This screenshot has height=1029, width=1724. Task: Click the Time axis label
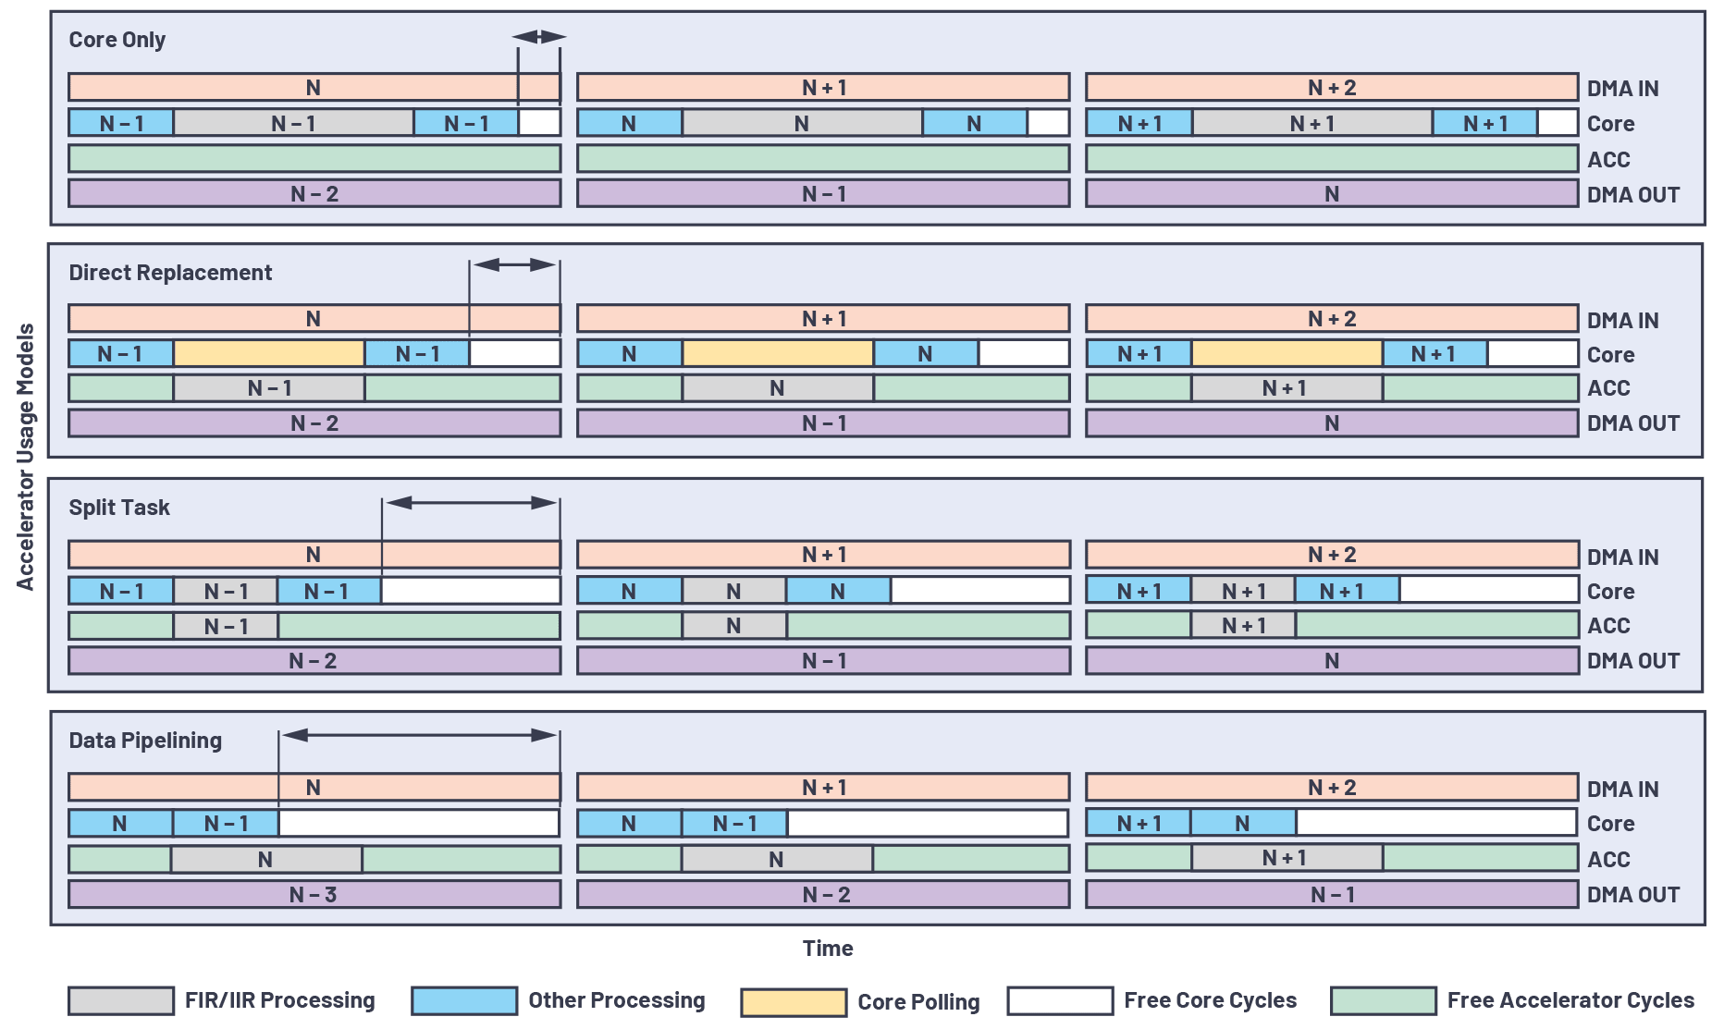tap(828, 949)
